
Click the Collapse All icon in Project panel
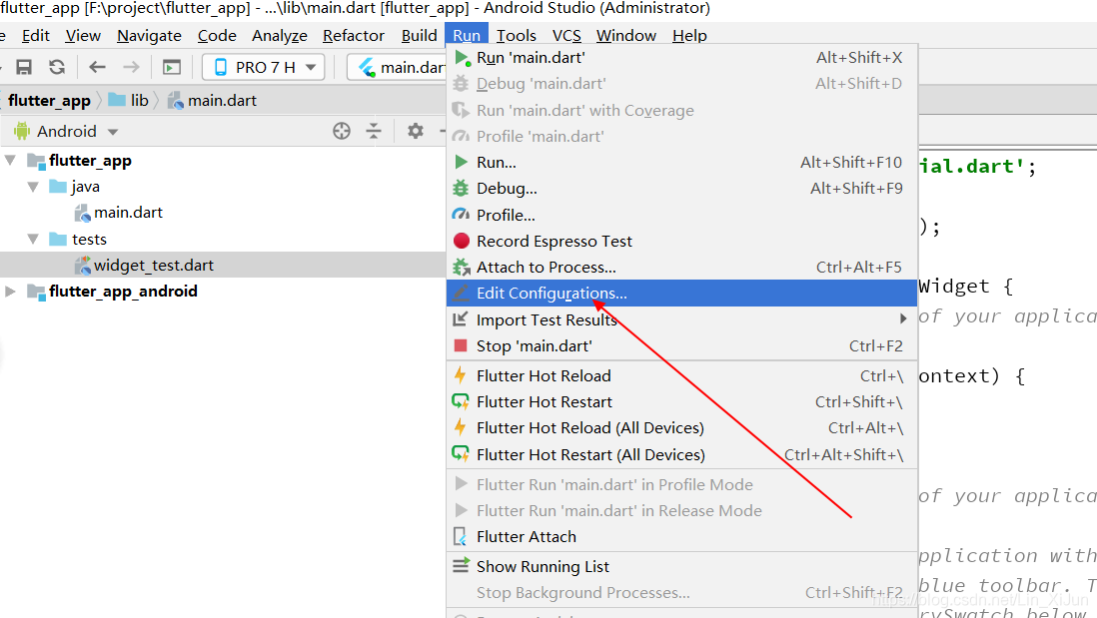click(374, 131)
